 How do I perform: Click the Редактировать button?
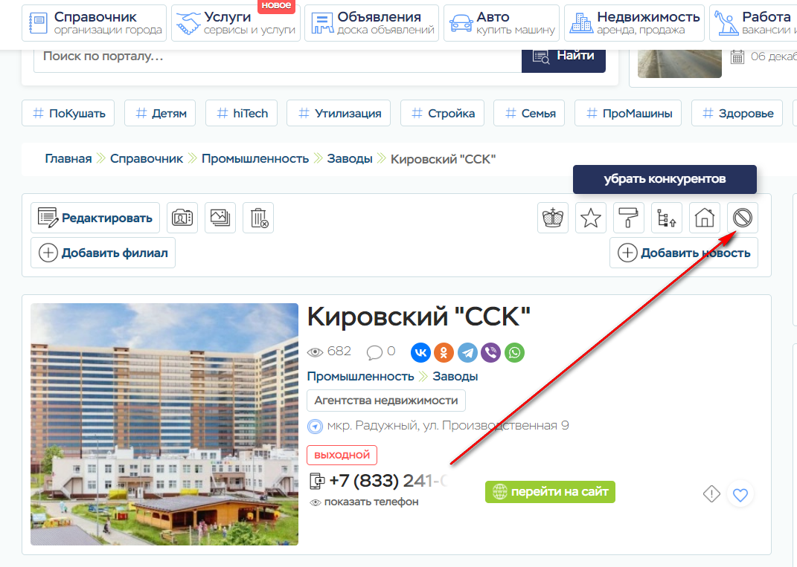(95, 218)
